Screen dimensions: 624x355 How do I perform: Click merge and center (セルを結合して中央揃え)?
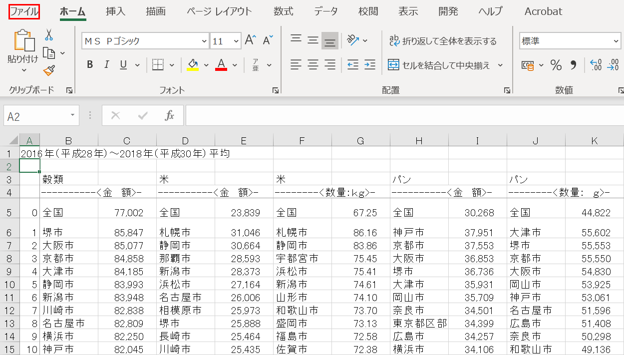439,65
